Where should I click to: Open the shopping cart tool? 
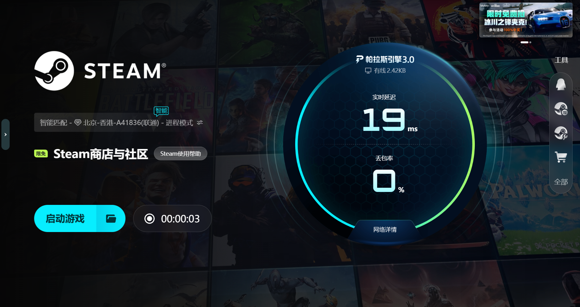click(561, 157)
